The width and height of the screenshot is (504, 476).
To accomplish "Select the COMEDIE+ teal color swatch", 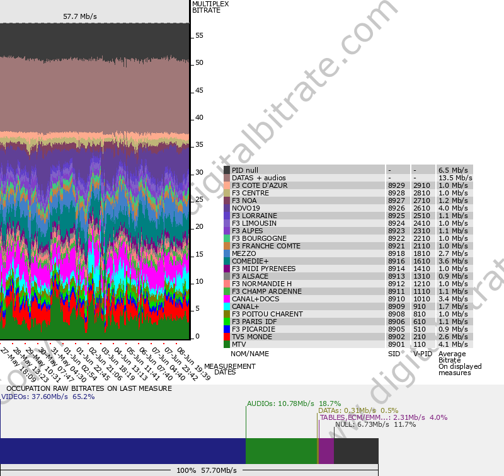I will tap(227, 261).
